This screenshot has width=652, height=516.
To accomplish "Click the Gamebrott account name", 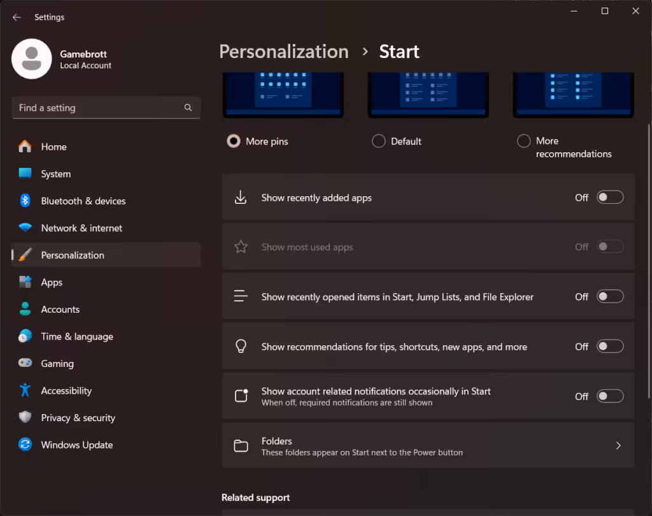I will coord(83,54).
